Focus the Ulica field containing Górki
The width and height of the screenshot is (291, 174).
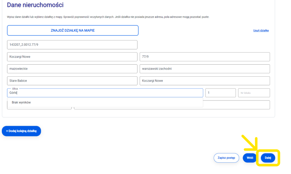click(105, 93)
